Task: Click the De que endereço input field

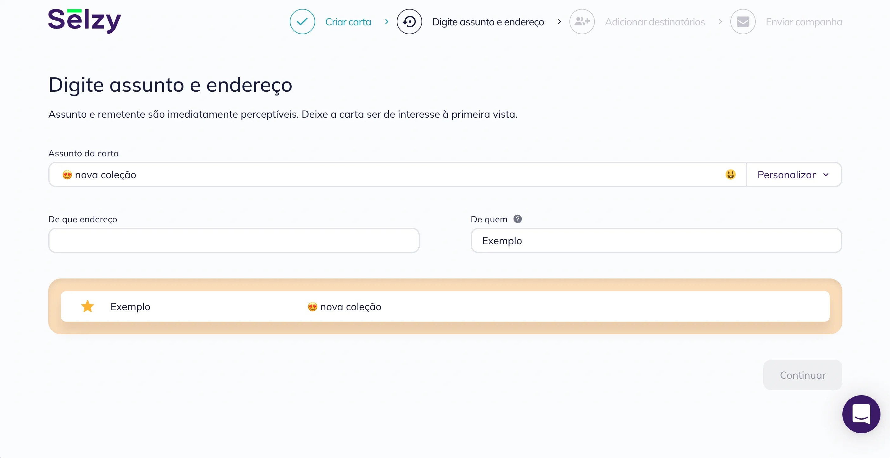Action: 234,240
